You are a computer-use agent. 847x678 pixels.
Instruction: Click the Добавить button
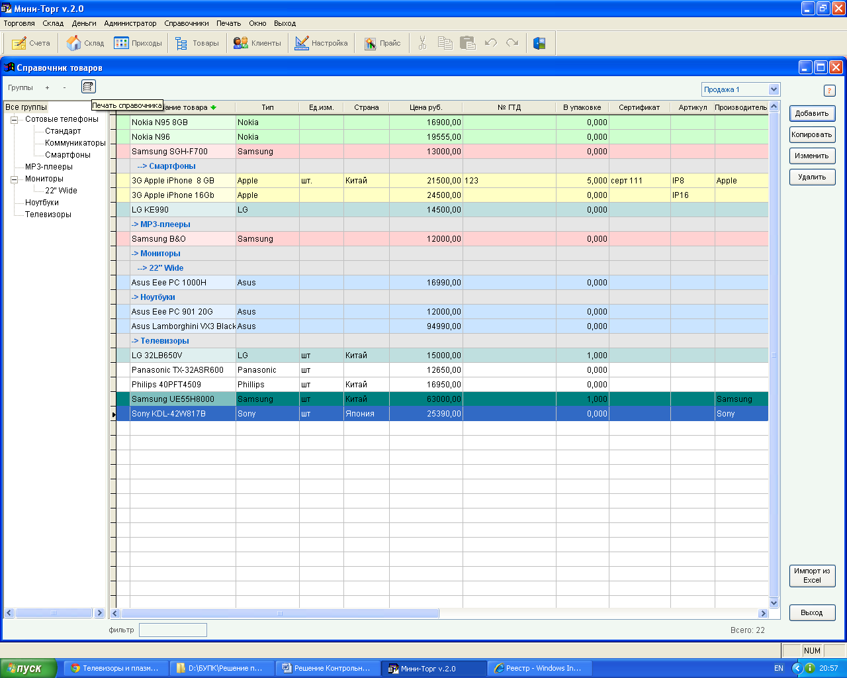click(812, 113)
